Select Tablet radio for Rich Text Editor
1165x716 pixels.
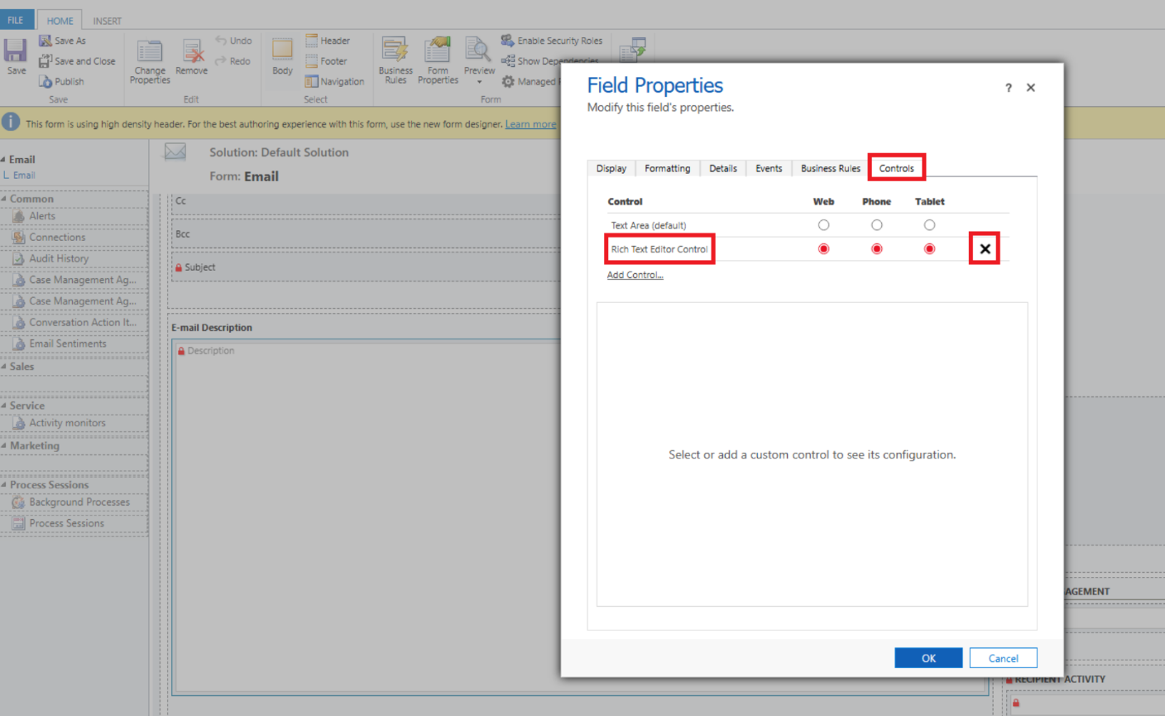point(929,249)
